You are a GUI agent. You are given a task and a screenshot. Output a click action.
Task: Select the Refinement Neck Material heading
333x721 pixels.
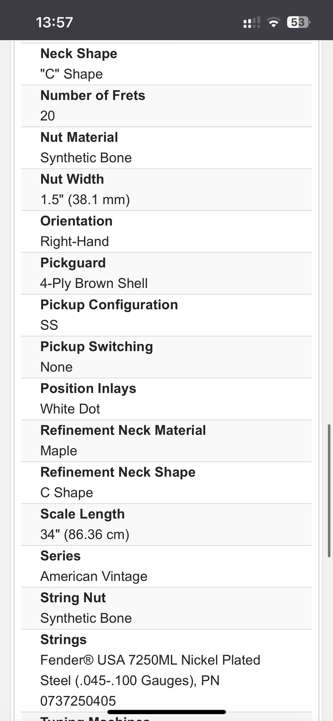point(123,430)
